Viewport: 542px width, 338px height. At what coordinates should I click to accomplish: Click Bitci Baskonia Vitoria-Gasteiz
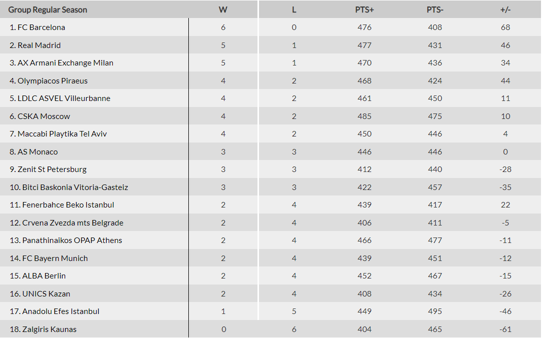tap(75, 187)
